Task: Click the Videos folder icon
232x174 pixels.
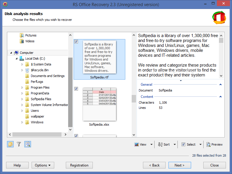Action: click(21, 41)
